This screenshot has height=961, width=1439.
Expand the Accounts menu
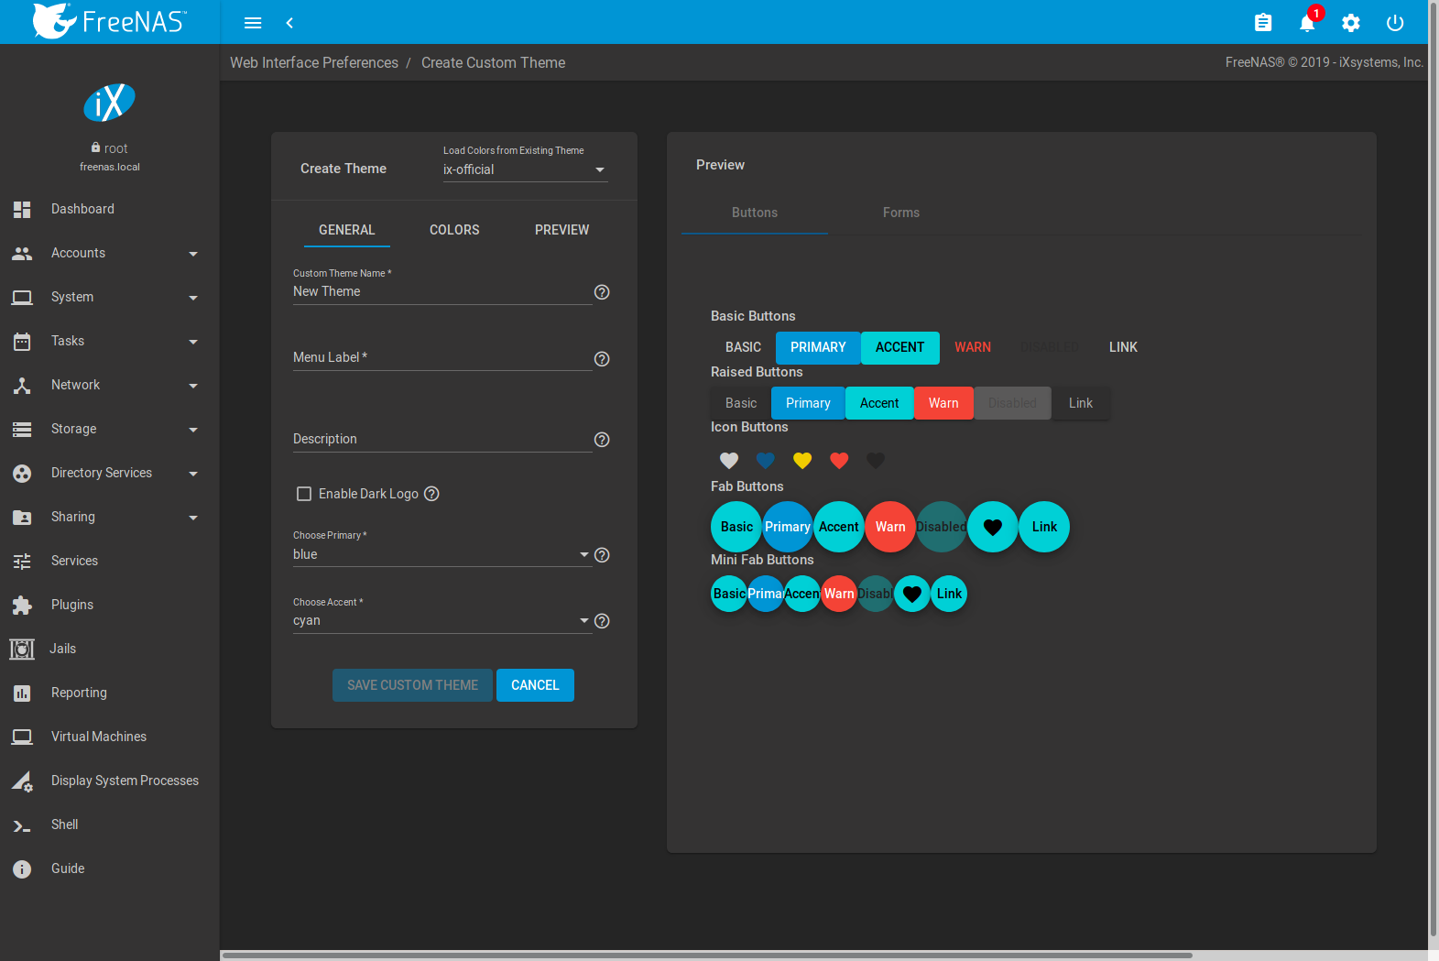point(110,253)
